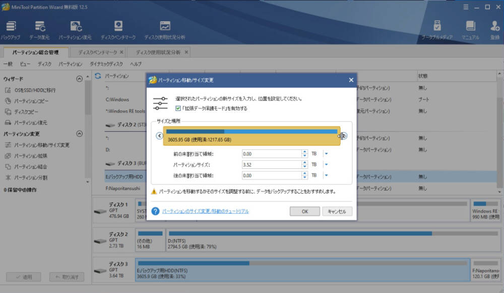
Task: Open unit dropdown for 後の未割り当て領域
Action: coord(326,175)
